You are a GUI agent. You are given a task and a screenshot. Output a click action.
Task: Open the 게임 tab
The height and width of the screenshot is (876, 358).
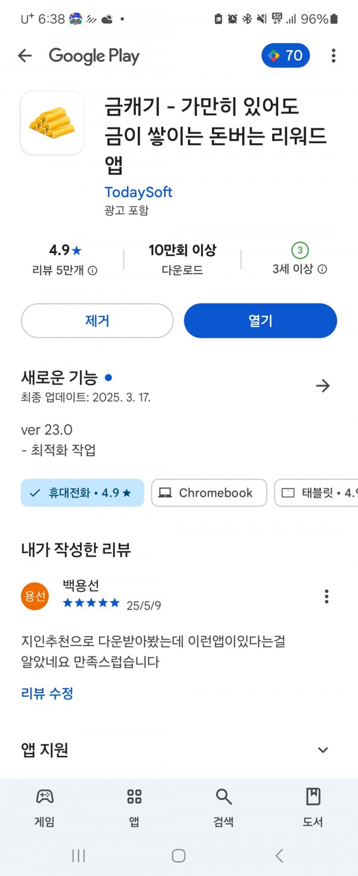(44, 807)
